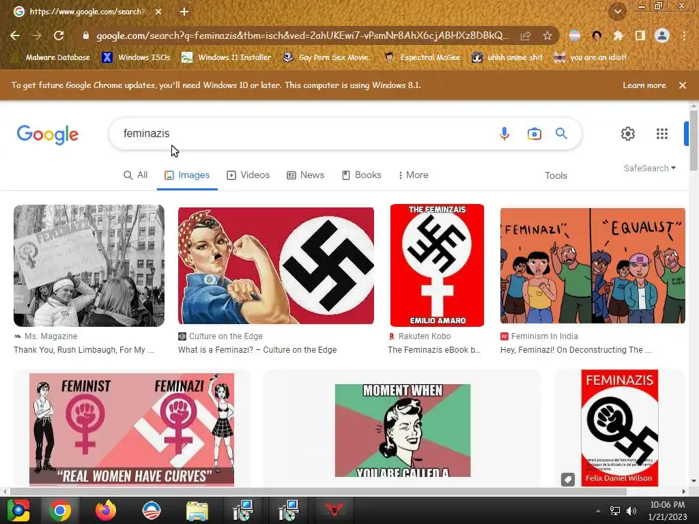The image size is (699, 524).
Task: Click the avatar face extension icon
Action: 597,35
